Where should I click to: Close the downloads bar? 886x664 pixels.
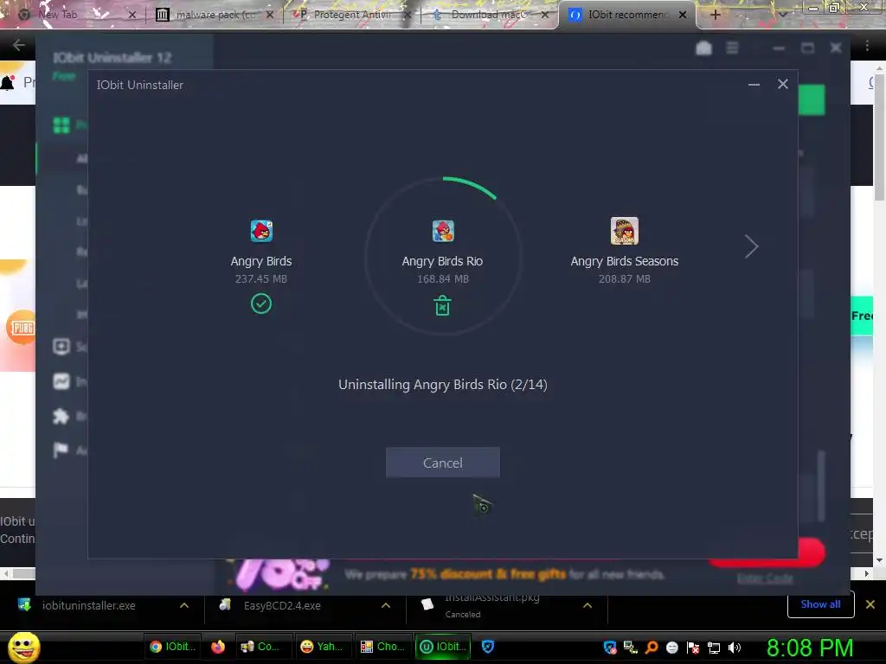pos(870,604)
